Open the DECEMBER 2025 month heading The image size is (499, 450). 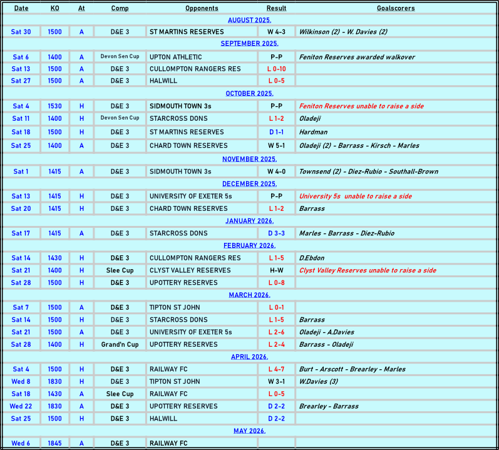pyautogui.click(x=249, y=183)
